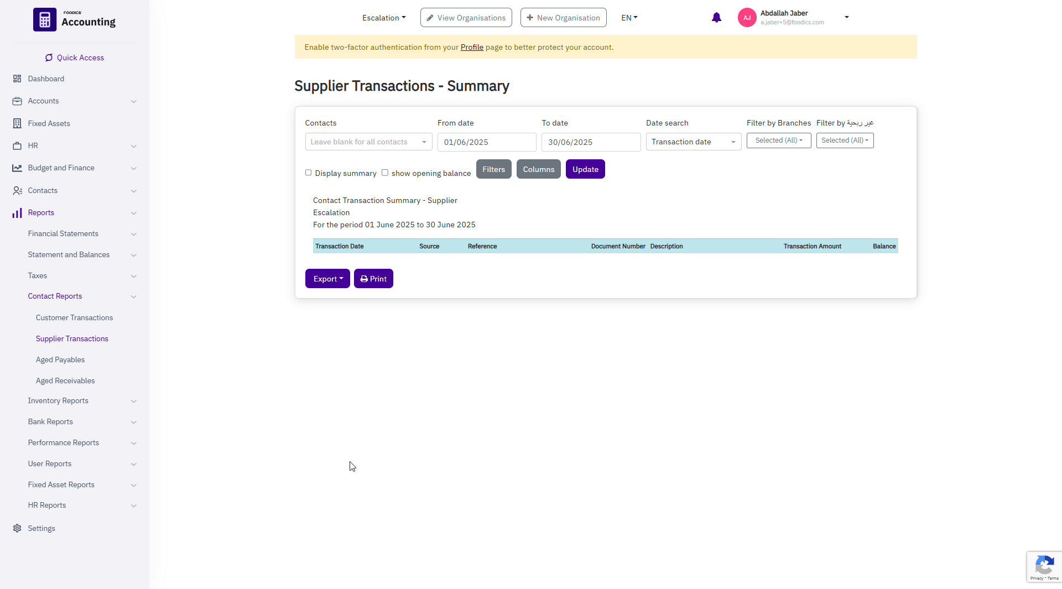Enable the Display summary checkbox

309,173
